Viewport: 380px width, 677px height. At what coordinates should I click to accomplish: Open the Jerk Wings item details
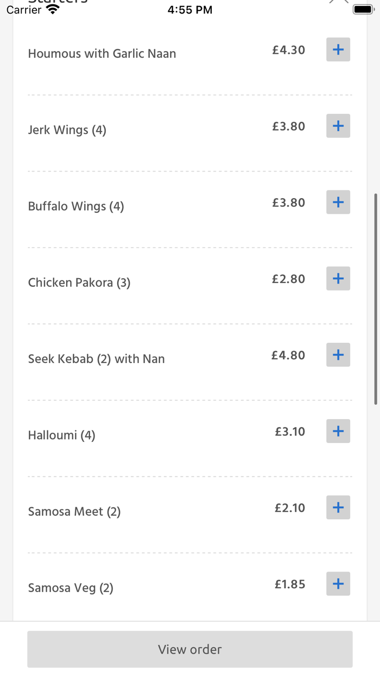click(67, 130)
